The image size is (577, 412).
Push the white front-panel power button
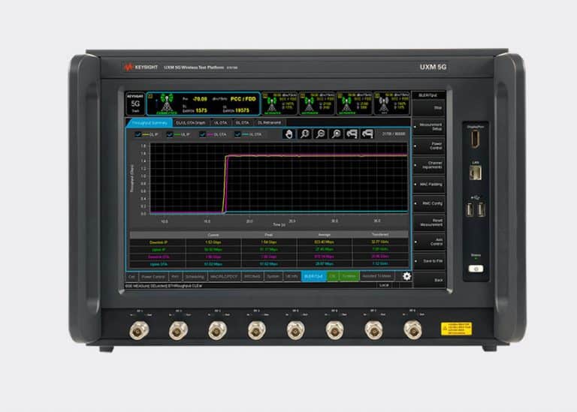pyautogui.click(x=476, y=269)
